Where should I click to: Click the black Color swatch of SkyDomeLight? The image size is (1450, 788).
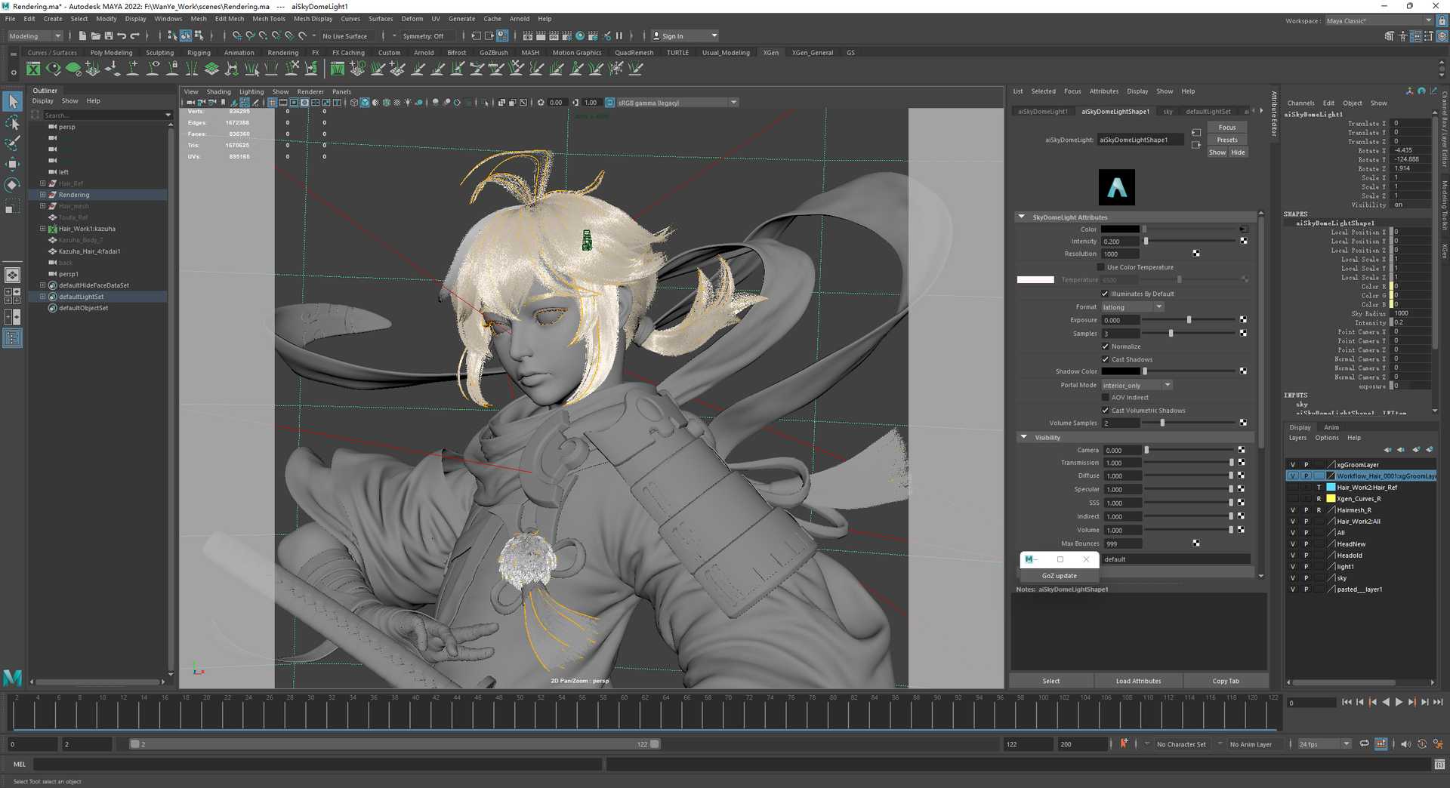tap(1120, 229)
